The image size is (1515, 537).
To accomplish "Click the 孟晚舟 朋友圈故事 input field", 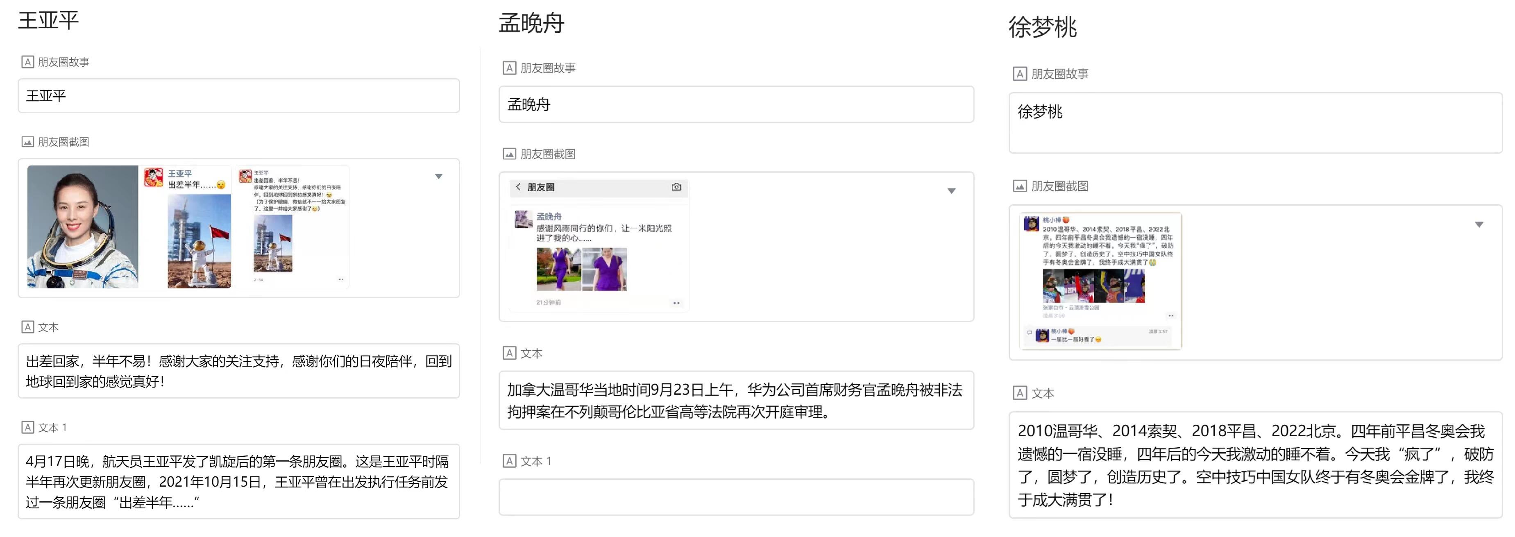I will pos(736,105).
